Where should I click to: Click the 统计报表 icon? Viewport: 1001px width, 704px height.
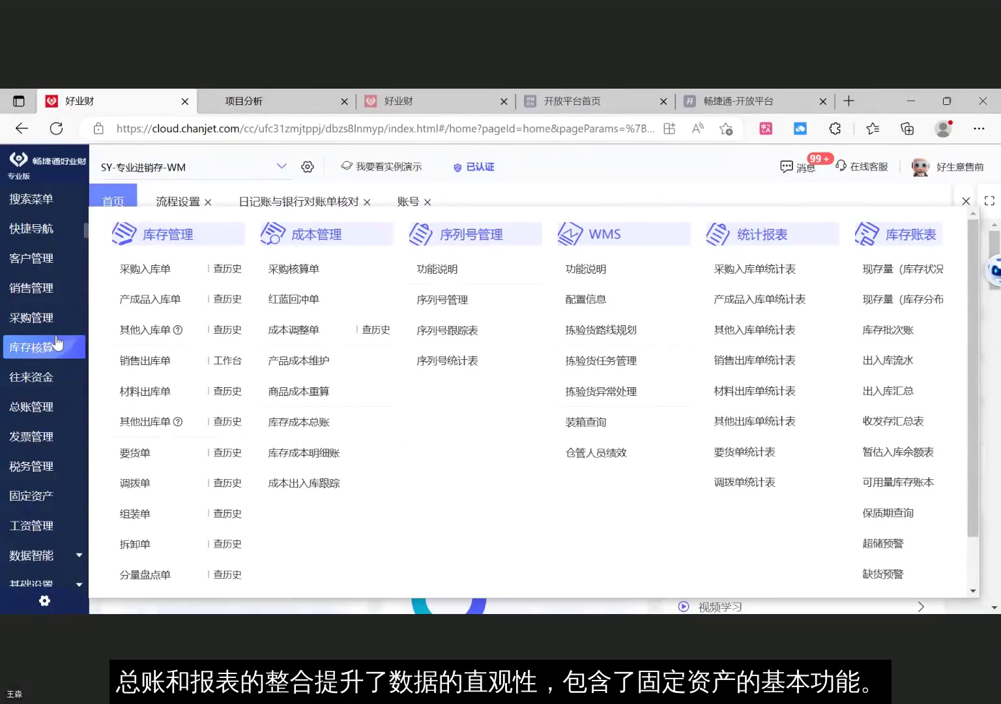click(718, 233)
